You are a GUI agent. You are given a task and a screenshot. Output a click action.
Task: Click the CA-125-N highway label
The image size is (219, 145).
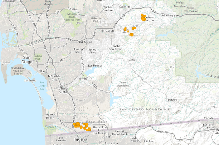point(82,62)
